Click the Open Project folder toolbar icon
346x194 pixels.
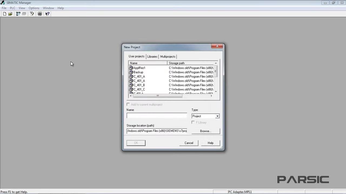tap(10, 14)
